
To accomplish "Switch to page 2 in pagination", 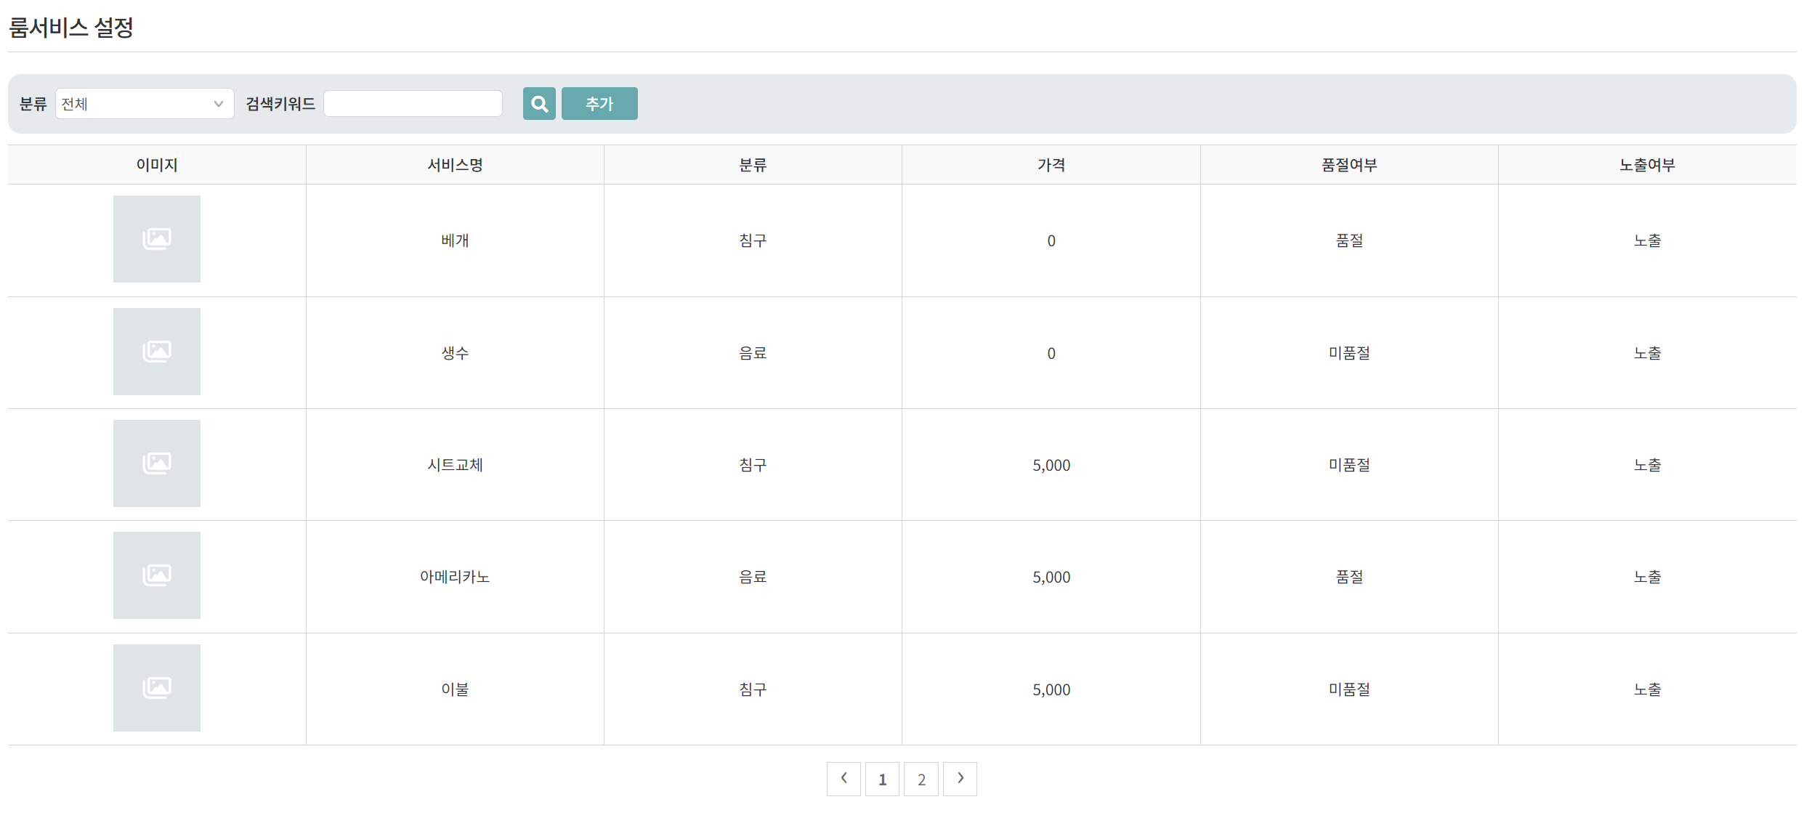I will point(921,779).
